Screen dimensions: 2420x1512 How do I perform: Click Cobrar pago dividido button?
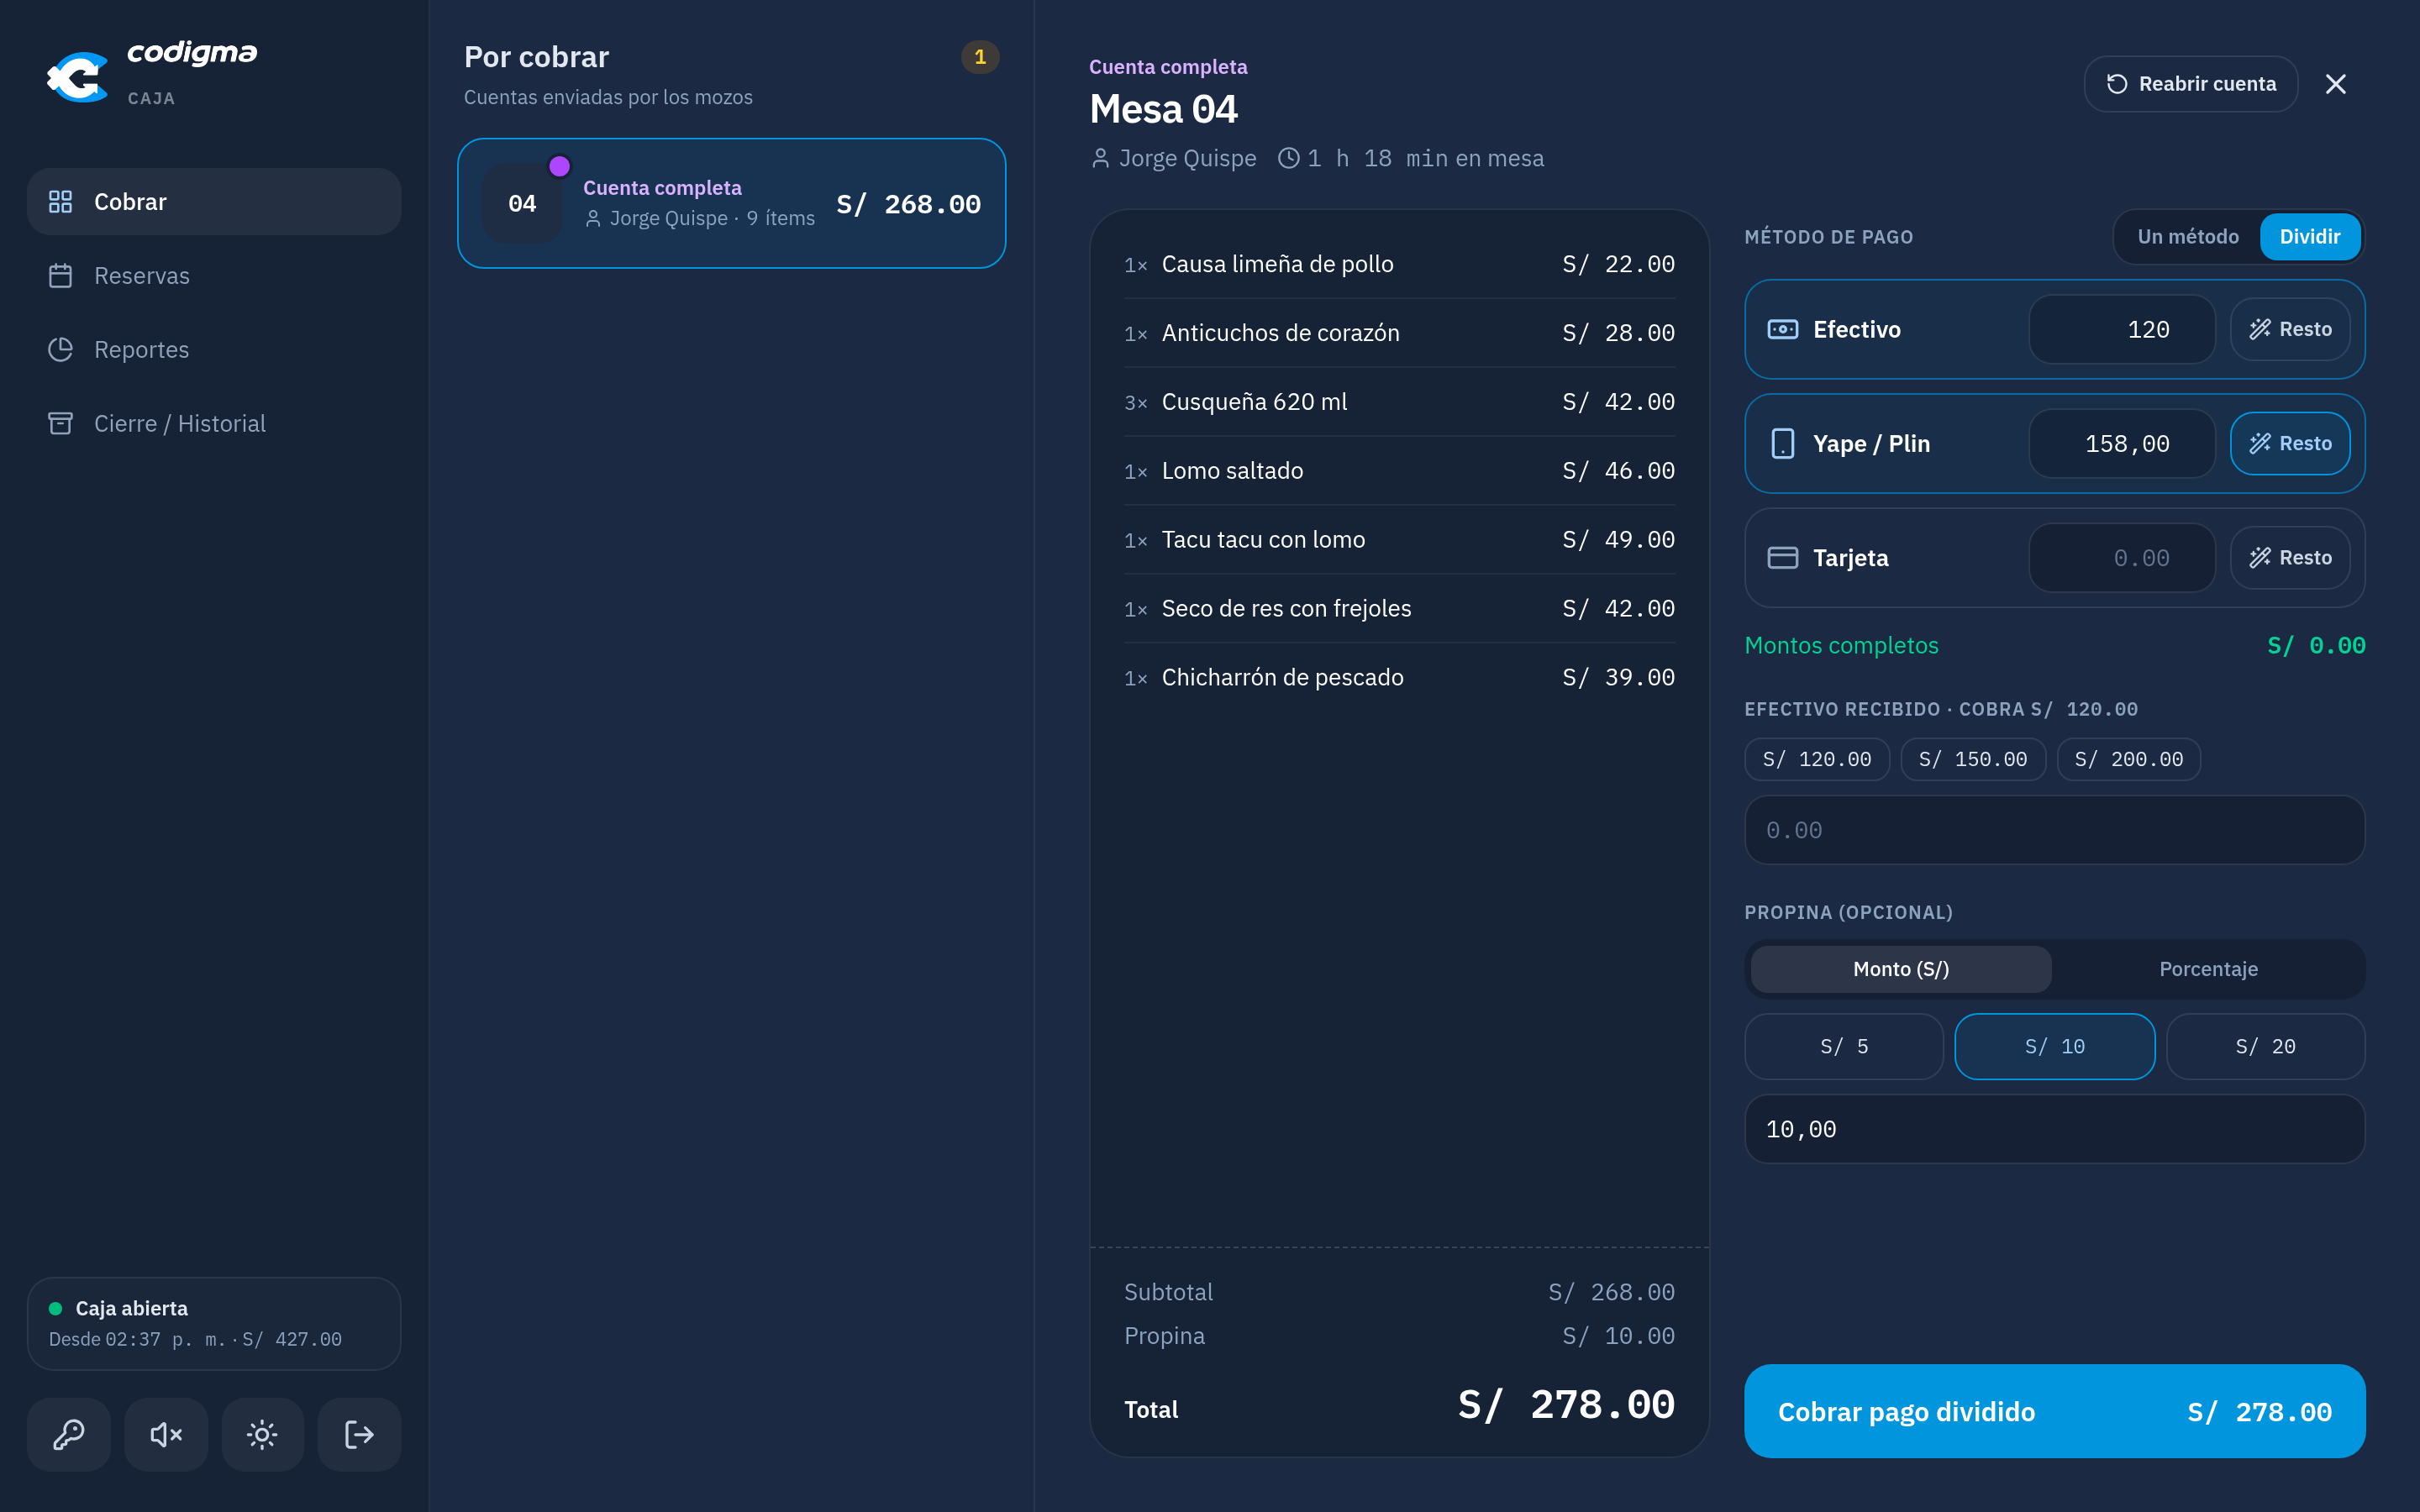point(2054,1411)
